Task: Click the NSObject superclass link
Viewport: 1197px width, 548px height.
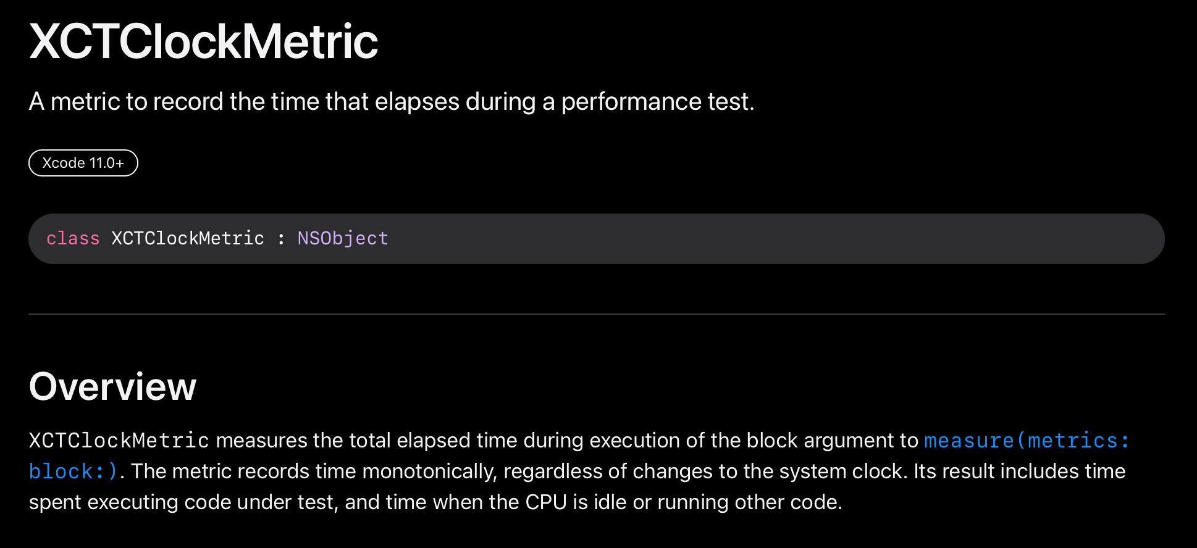Action: [343, 238]
